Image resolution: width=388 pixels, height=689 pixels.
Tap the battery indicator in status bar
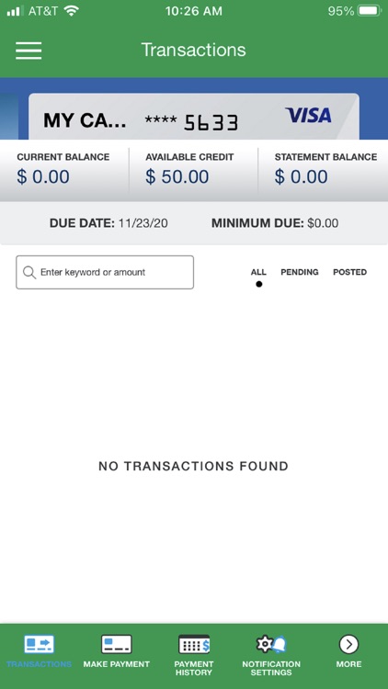[369, 10]
